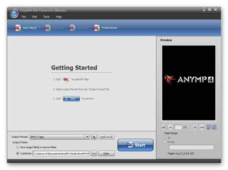This screenshot has width=228, height=170.
Task: Click the output folder path field
Action: point(61,154)
